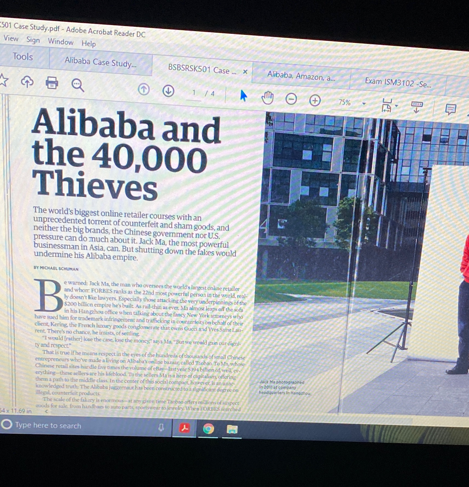Screen dimensions: 469x487
Task: Open the View menu
Action: pos(11,38)
